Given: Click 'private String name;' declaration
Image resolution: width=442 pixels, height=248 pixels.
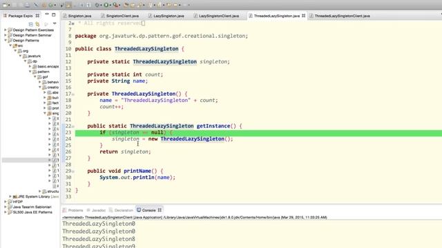Looking at the screenshot, I should pyautogui.click(x=117, y=81).
